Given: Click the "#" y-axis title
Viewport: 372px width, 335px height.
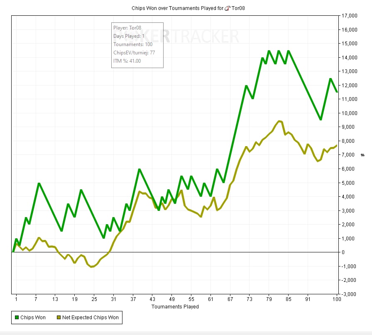Looking at the screenshot, I should [362, 155].
